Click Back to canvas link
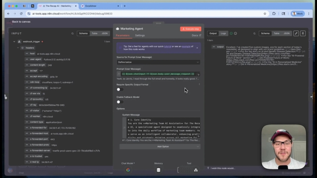 click(21, 22)
